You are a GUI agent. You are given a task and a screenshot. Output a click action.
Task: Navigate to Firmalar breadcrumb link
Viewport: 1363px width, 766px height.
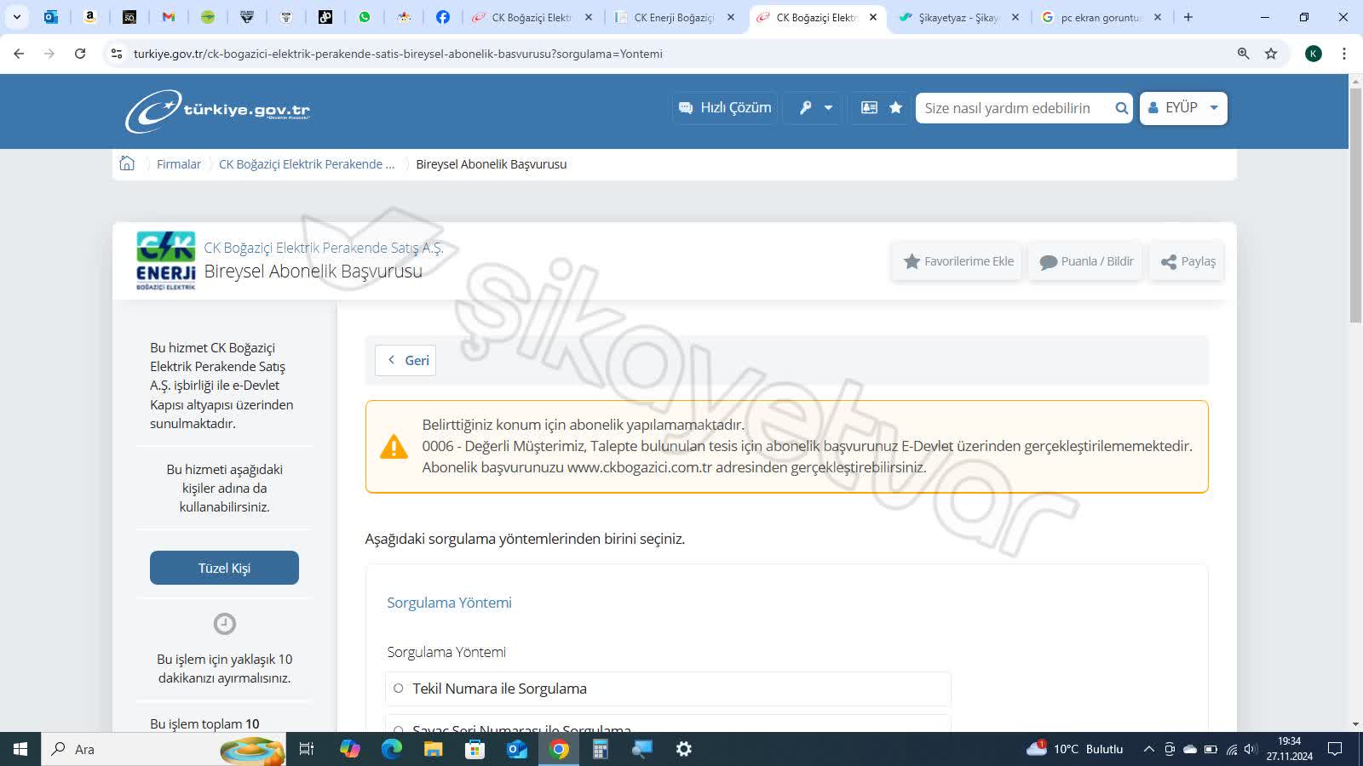tap(178, 163)
